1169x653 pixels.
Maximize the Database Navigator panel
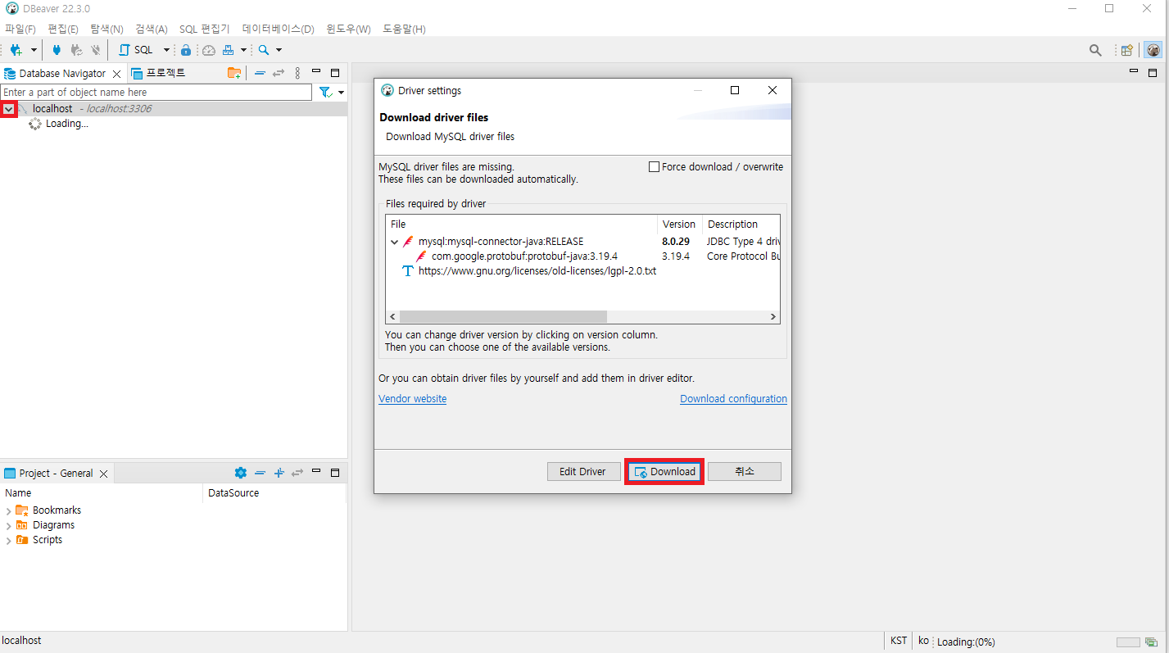click(334, 73)
